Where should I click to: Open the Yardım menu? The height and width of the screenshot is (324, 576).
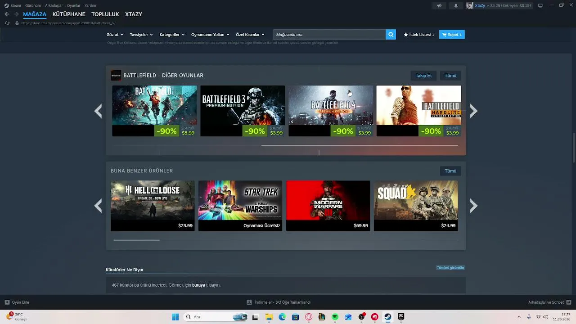pos(90,5)
